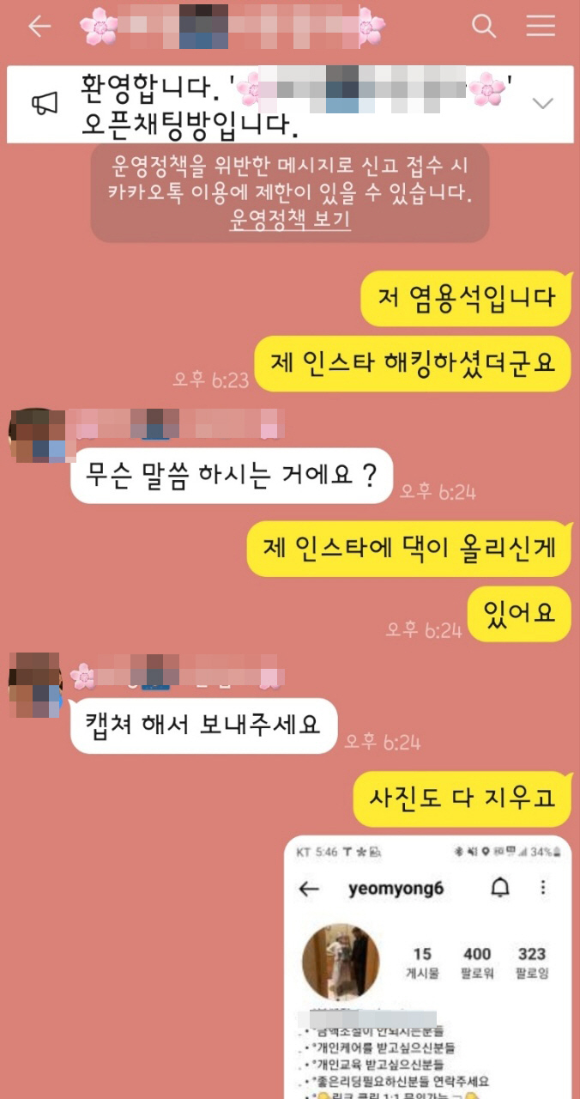
Task: Open the yeomyong6 round profile picture
Action: [341, 962]
